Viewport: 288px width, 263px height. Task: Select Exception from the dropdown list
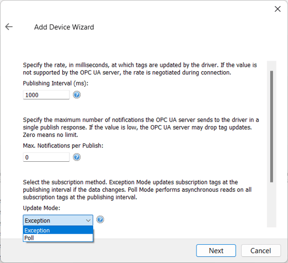pyautogui.click(x=58, y=230)
